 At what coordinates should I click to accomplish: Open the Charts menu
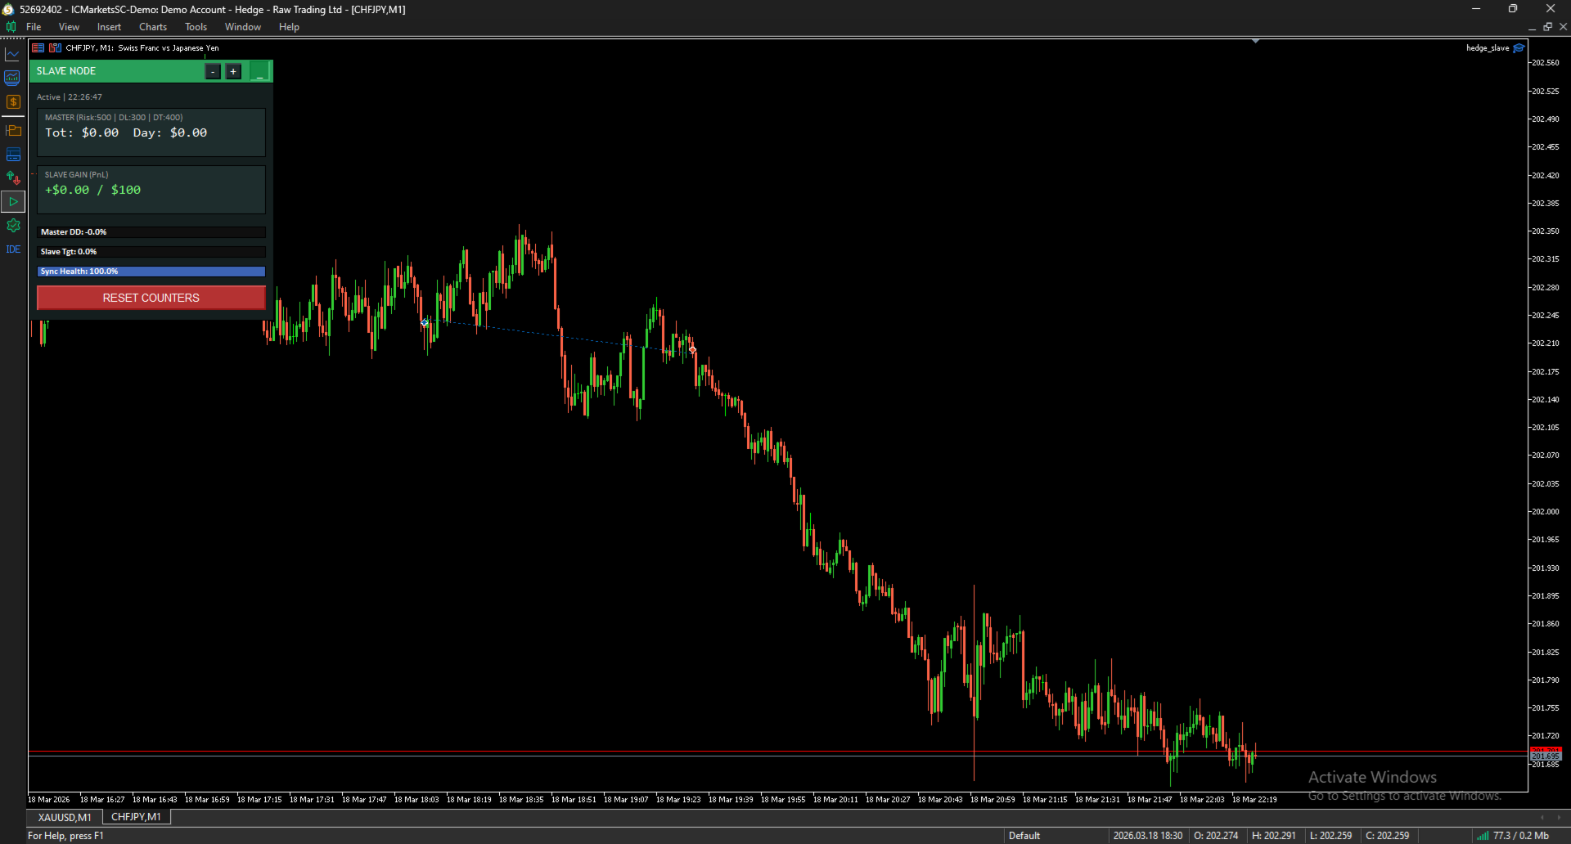point(153,27)
